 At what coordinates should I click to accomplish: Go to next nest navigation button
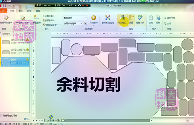39,120
